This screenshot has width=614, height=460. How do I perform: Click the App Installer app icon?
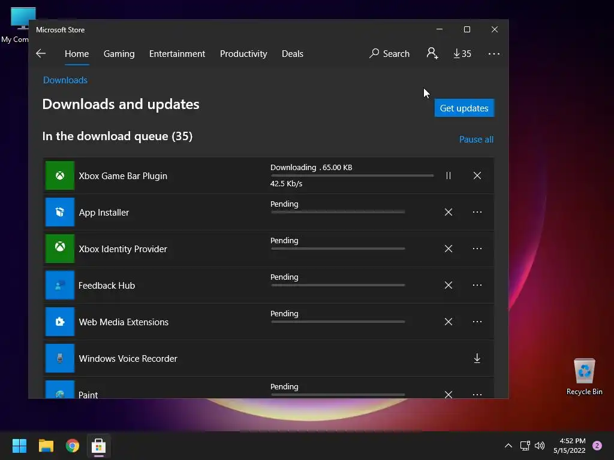coord(60,212)
